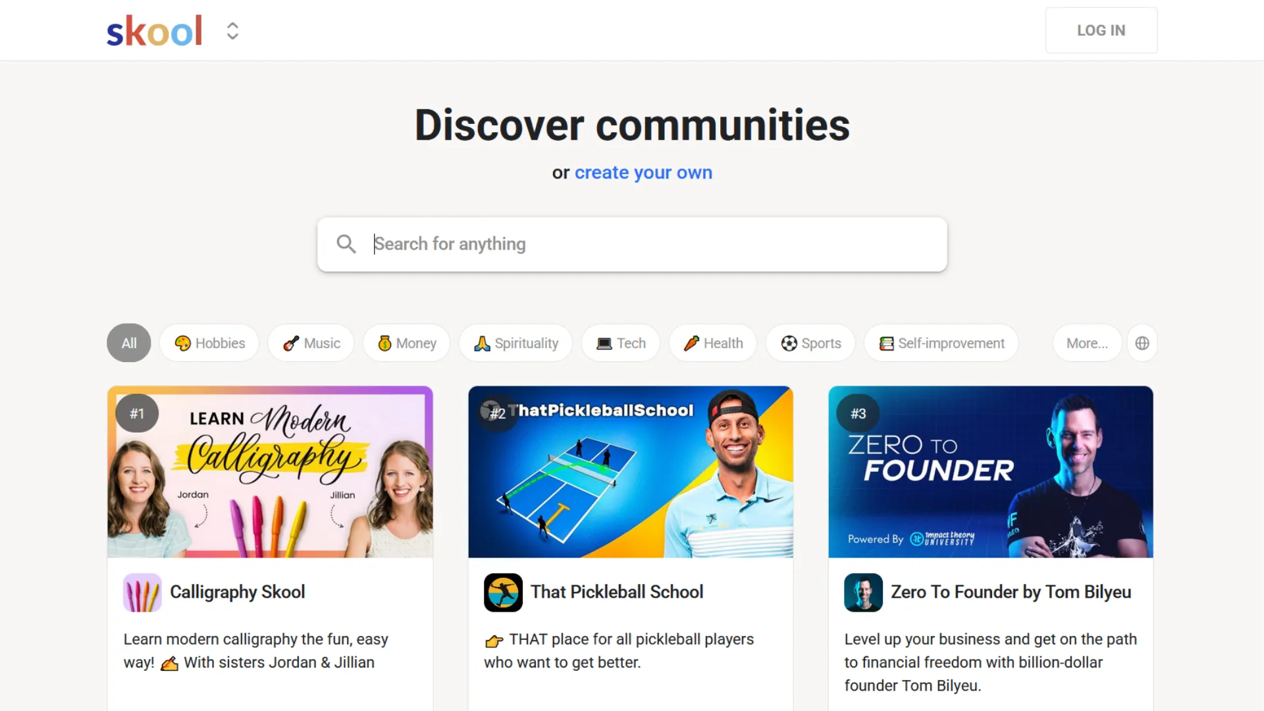Choose the Health category chip

point(713,343)
